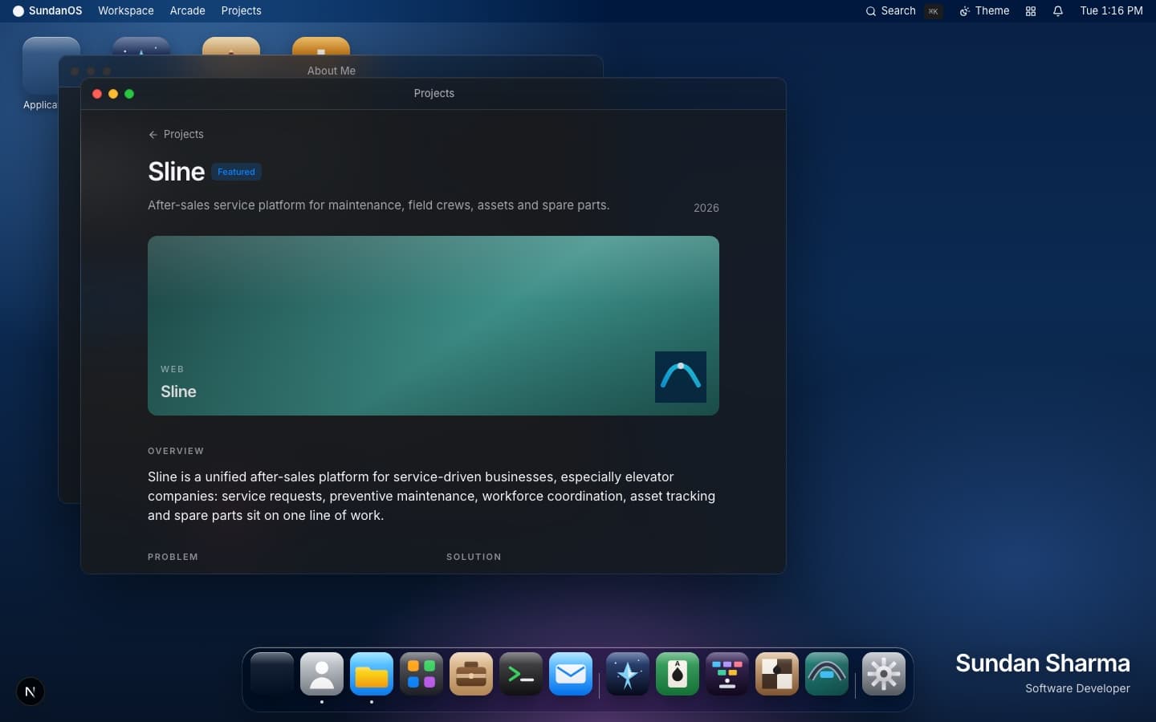Close the Projects window

pos(97,94)
